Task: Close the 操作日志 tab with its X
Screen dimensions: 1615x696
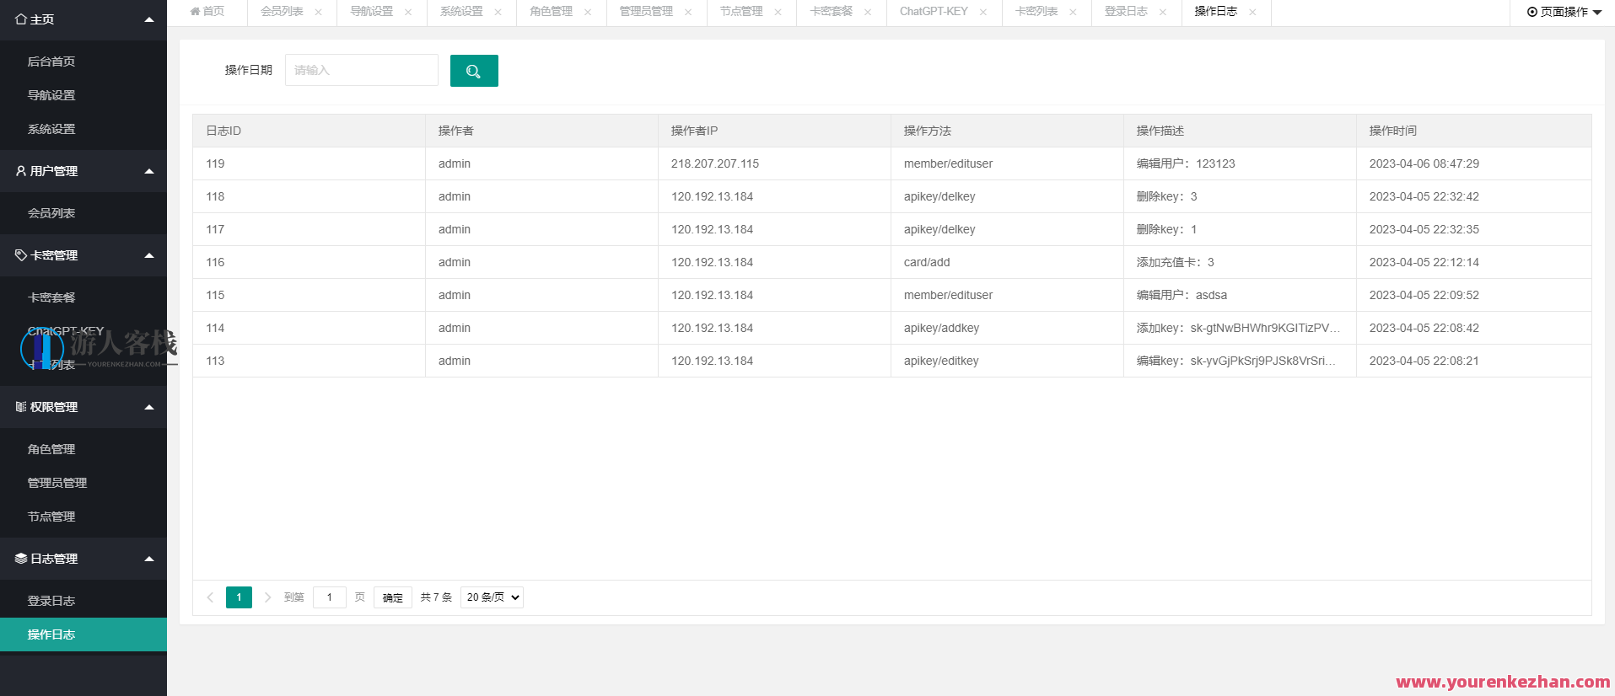Action: [1252, 12]
